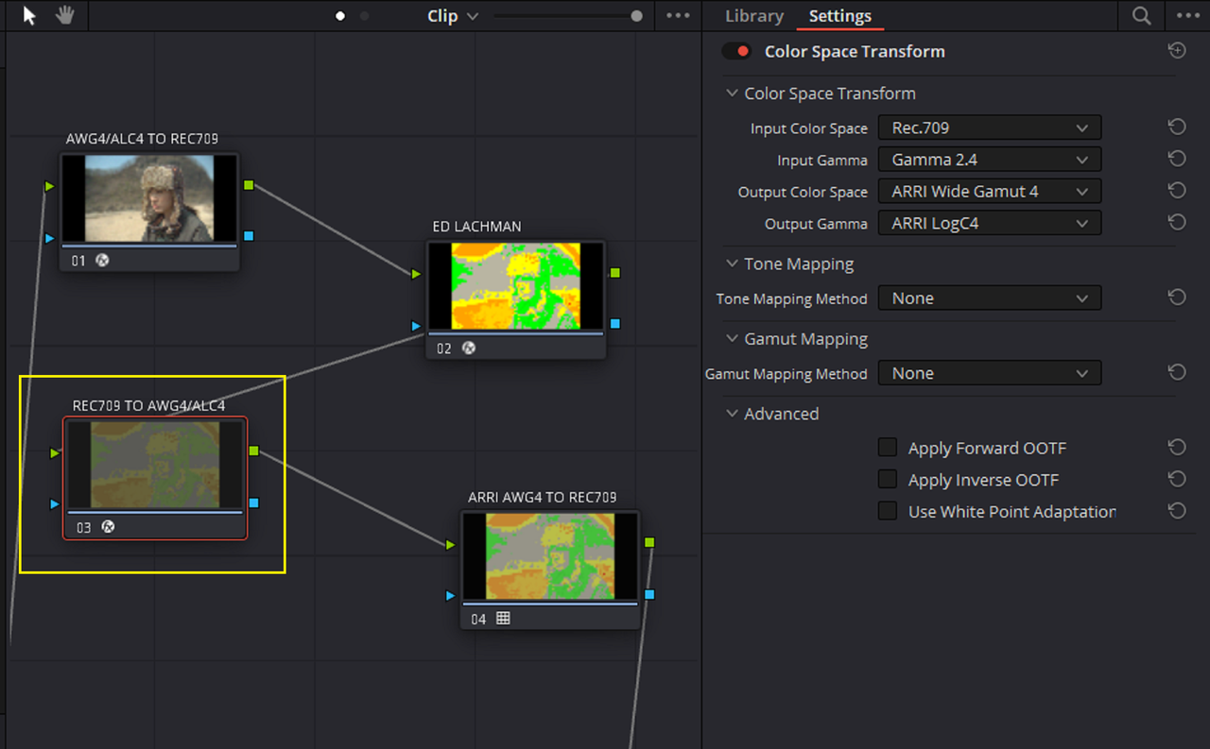This screenshot has height=749, width=1210.
Task: Select the arrow pointer tool
Action: coord(29,16)
